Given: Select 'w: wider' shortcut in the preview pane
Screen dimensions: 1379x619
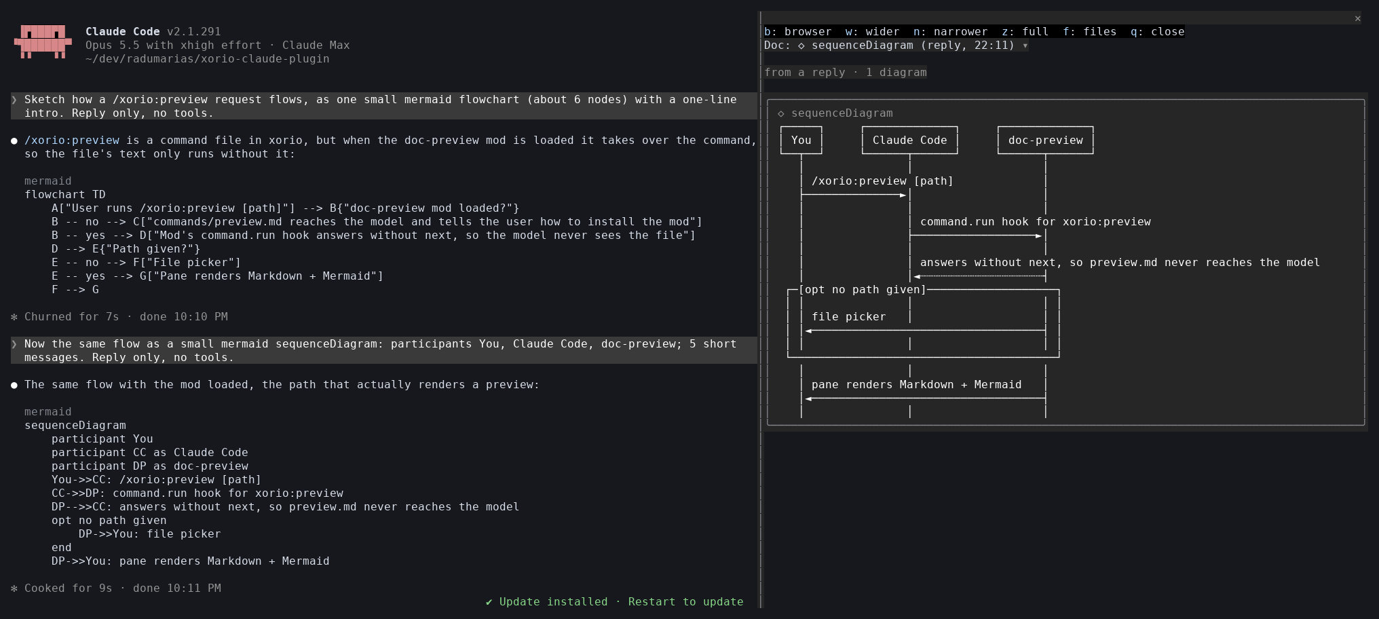Looking at the screenshot, I should click(872, 32).
